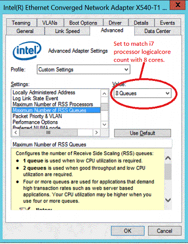Select Maximum Number of RSS Queues

tap(56, 110)
